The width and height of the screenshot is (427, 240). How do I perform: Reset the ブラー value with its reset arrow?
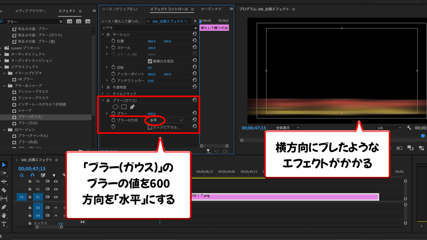(194, 113)
